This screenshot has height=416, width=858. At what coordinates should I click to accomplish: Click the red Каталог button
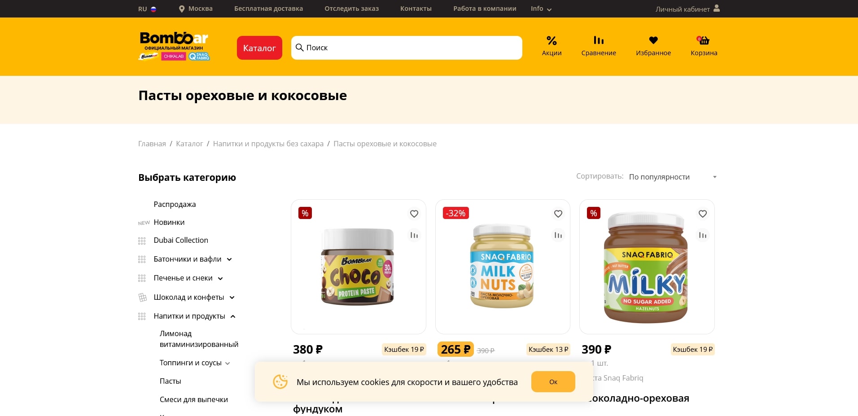point(259,48)
